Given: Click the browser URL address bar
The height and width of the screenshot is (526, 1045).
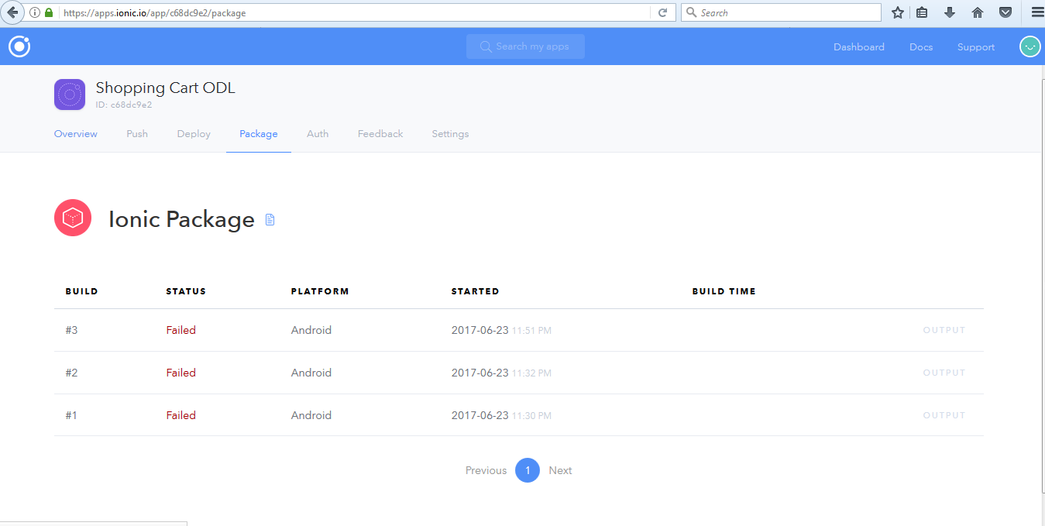Looking at the screenshot, I should (355, 12).
